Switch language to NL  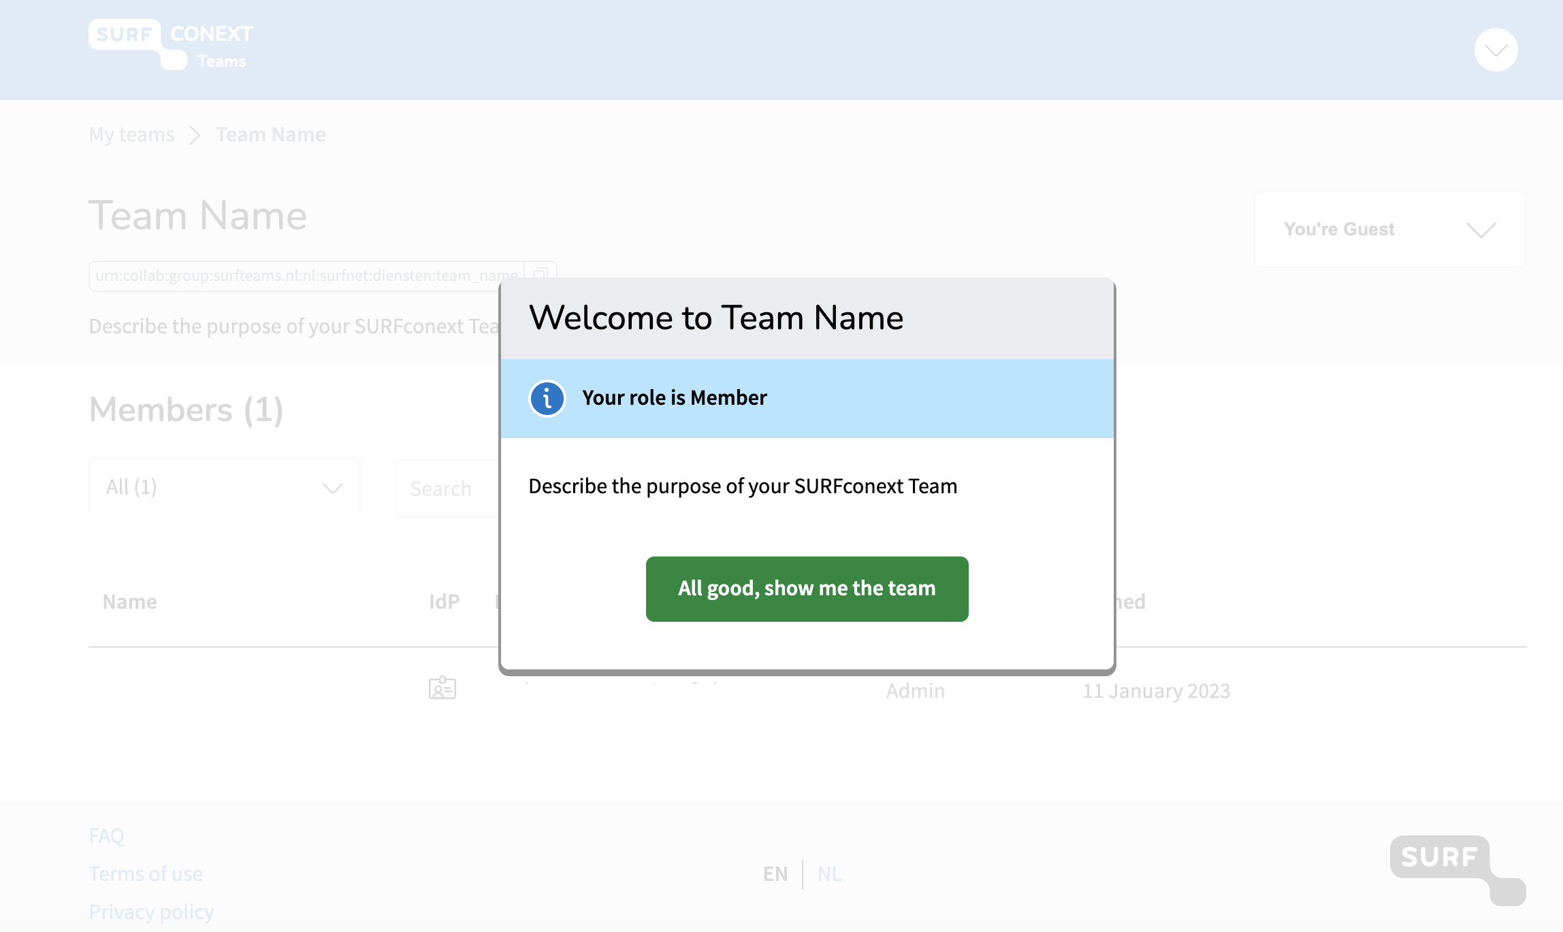click(x=829, y=873)
